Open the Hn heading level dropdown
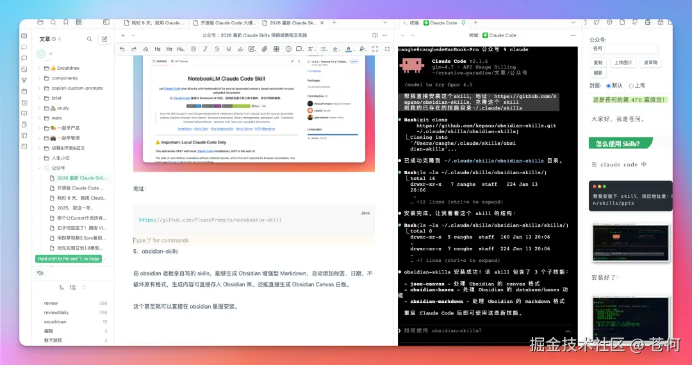692x365 pixels. (x=181, y=49)
